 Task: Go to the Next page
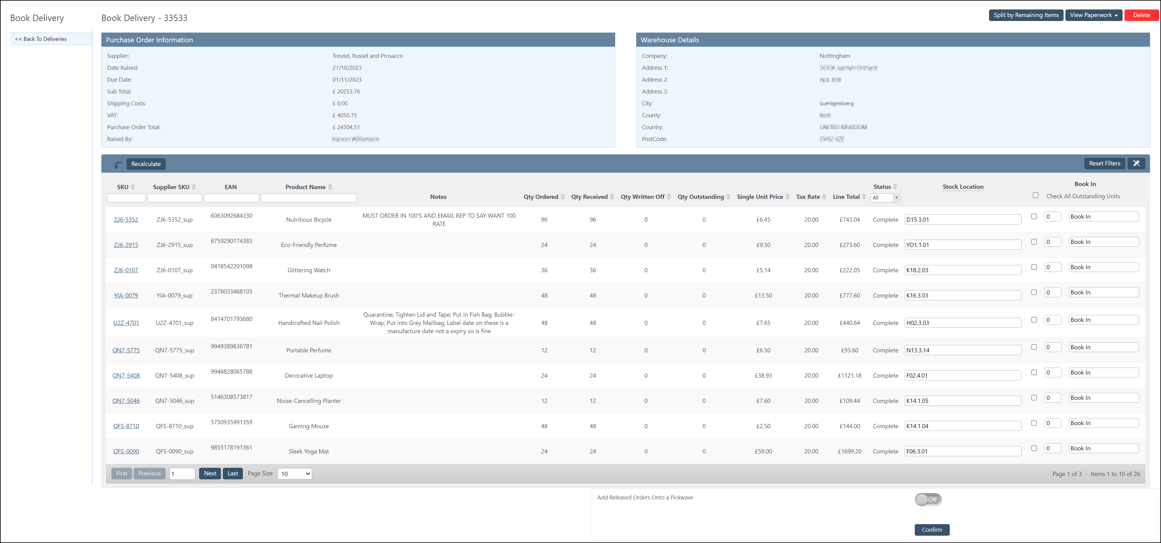click(210, 474)
